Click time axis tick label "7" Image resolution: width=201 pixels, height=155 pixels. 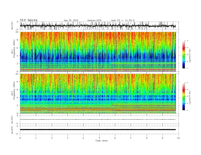pos(131,138)
